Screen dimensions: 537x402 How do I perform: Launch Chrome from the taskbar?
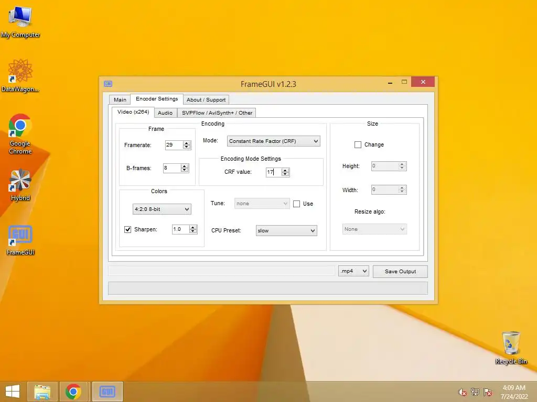tap(73, 392)
